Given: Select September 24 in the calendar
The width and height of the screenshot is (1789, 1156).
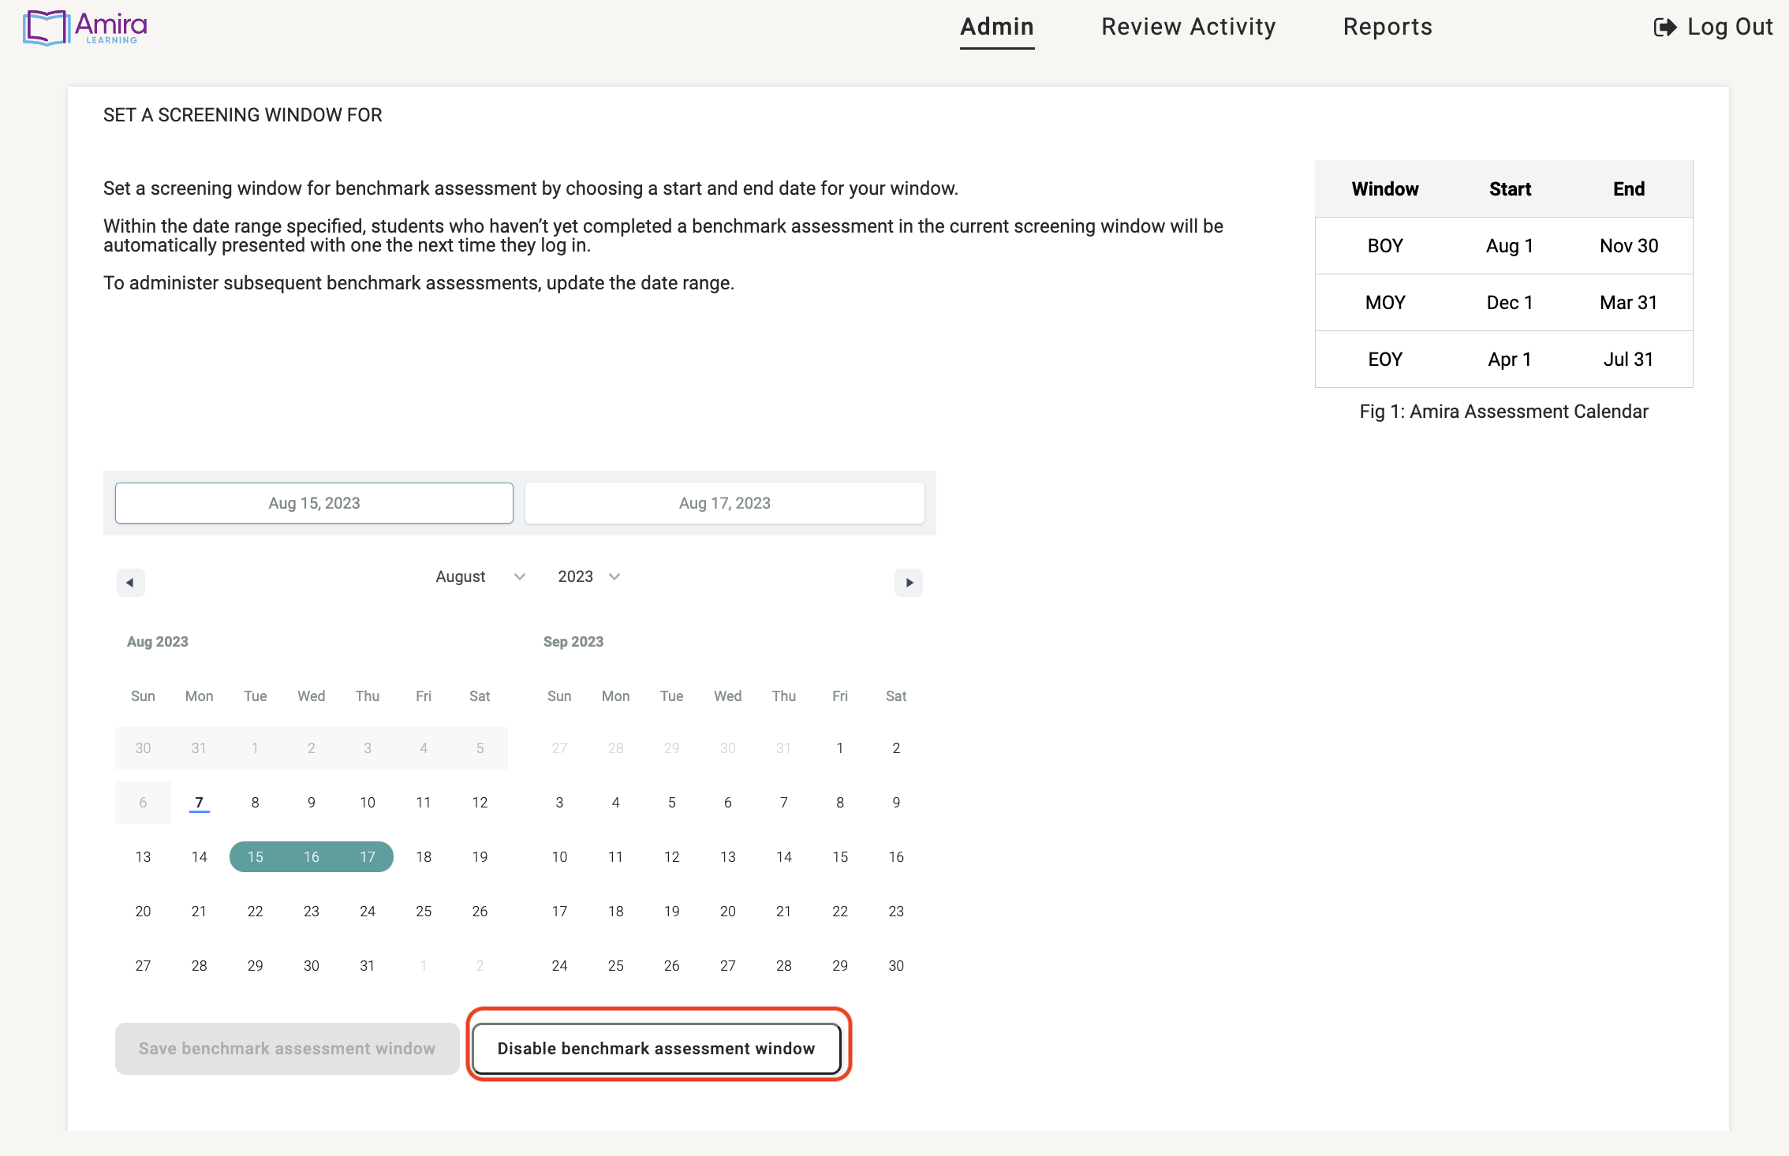Looking at the screenshot, I should [x=559, y=966].
